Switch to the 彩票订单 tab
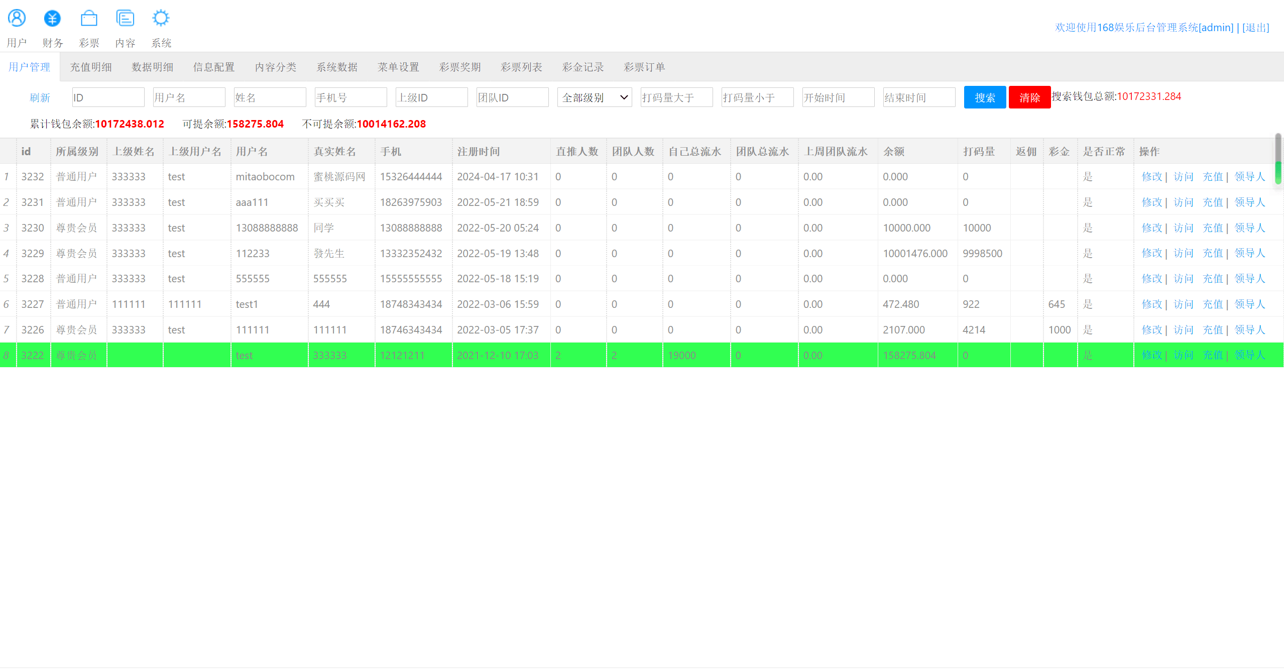This screenshot has height=669, width=1284. (644, 67)
